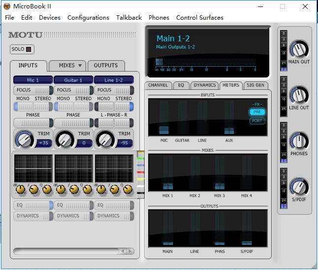The width and height of the screenshot is (318, 270).
Task: Toggle FOCUS on the Mic 1 channel
Action: pos(32,90)
